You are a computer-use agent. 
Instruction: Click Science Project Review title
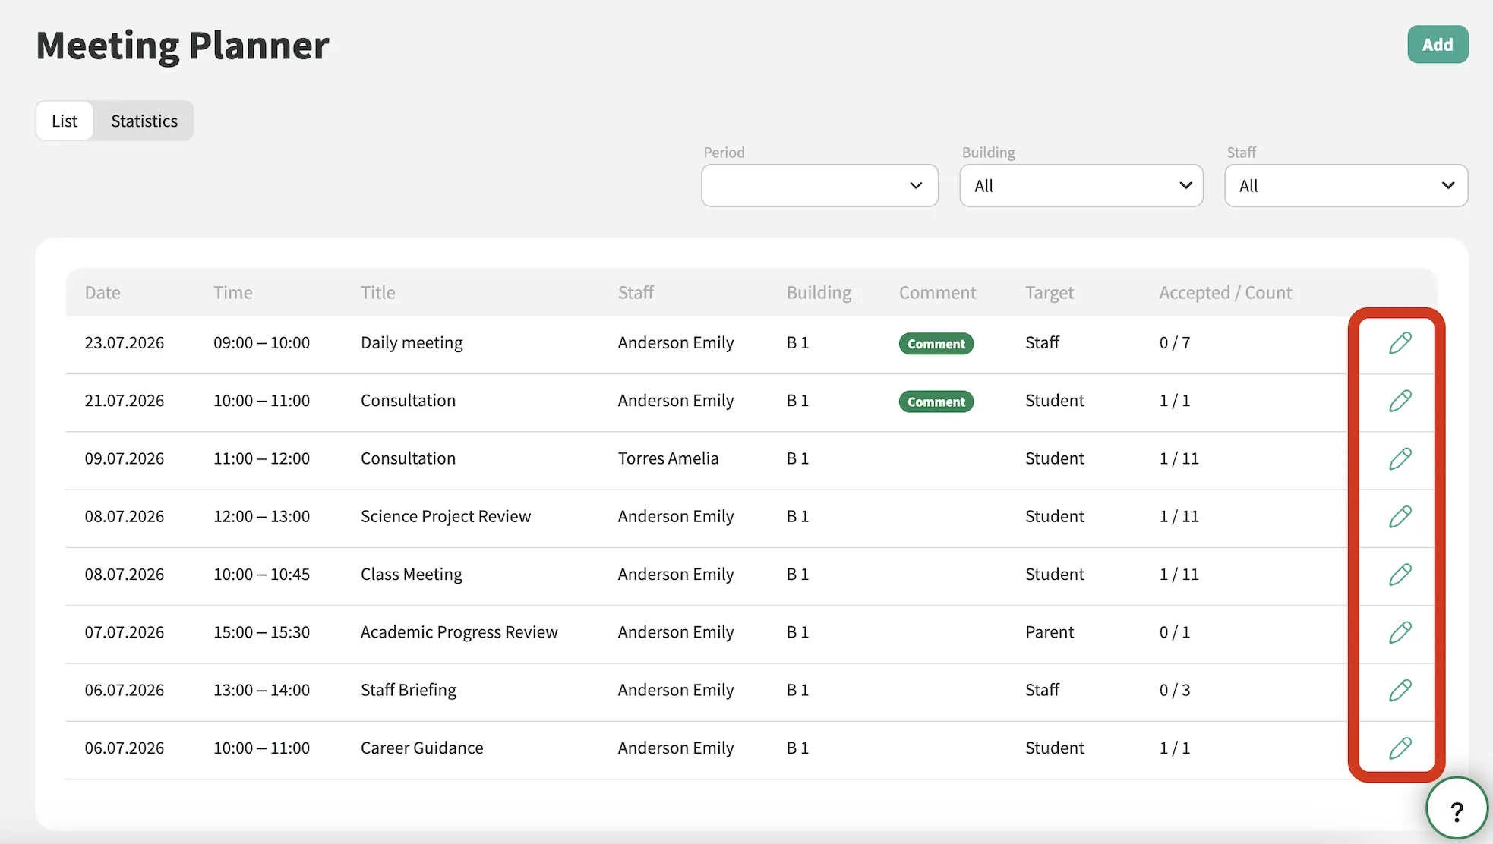point(446,516)
